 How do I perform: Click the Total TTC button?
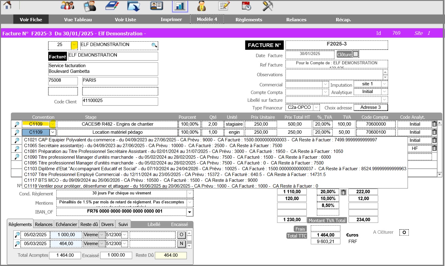click(297, 236)
